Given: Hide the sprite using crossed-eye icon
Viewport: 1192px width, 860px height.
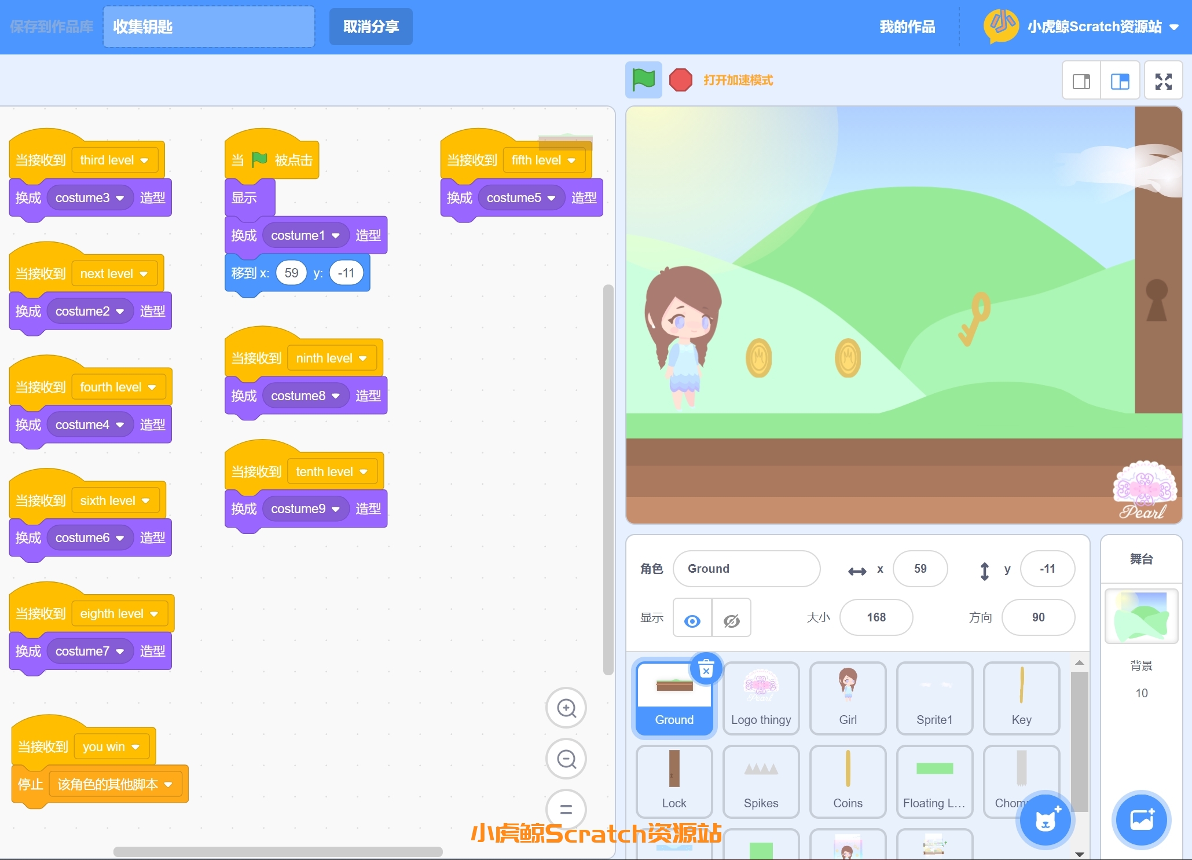Looking at the screenshot, I should (x=732, y=617).
